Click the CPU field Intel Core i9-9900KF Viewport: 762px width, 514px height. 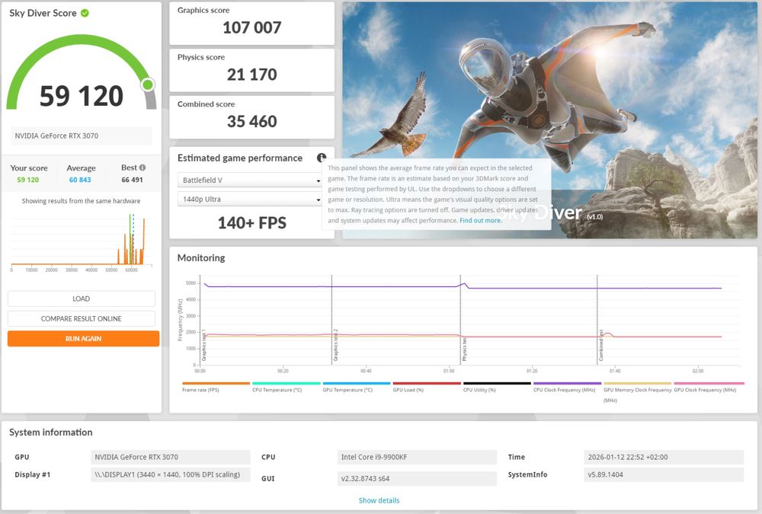point(417,457)
